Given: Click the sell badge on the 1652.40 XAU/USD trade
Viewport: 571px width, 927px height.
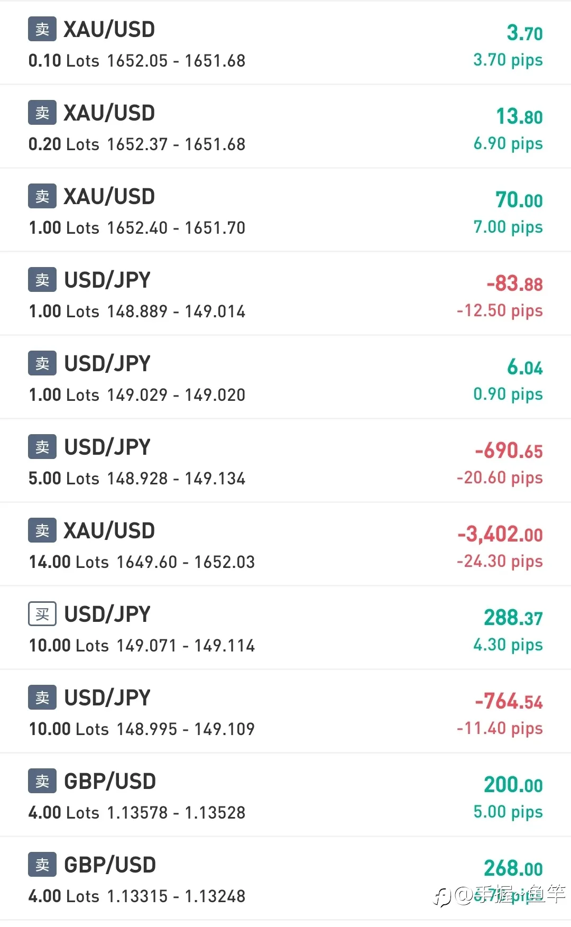Looking at the screenshot, I should click(42, 196).
